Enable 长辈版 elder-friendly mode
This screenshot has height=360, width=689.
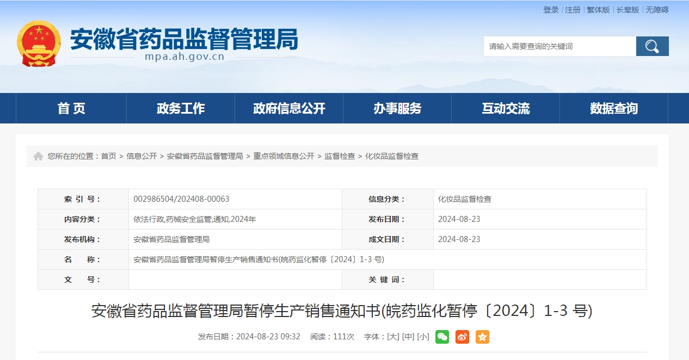pos(628,10)
